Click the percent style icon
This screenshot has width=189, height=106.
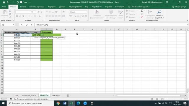pyautogui.click(x=75, y=16)
